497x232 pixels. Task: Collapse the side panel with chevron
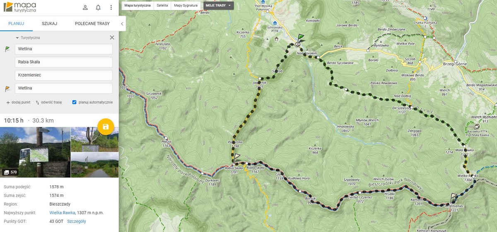click(x=122, y=24)
